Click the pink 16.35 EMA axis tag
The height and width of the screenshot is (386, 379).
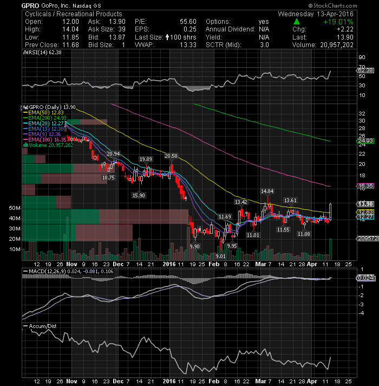pos(365,186)
